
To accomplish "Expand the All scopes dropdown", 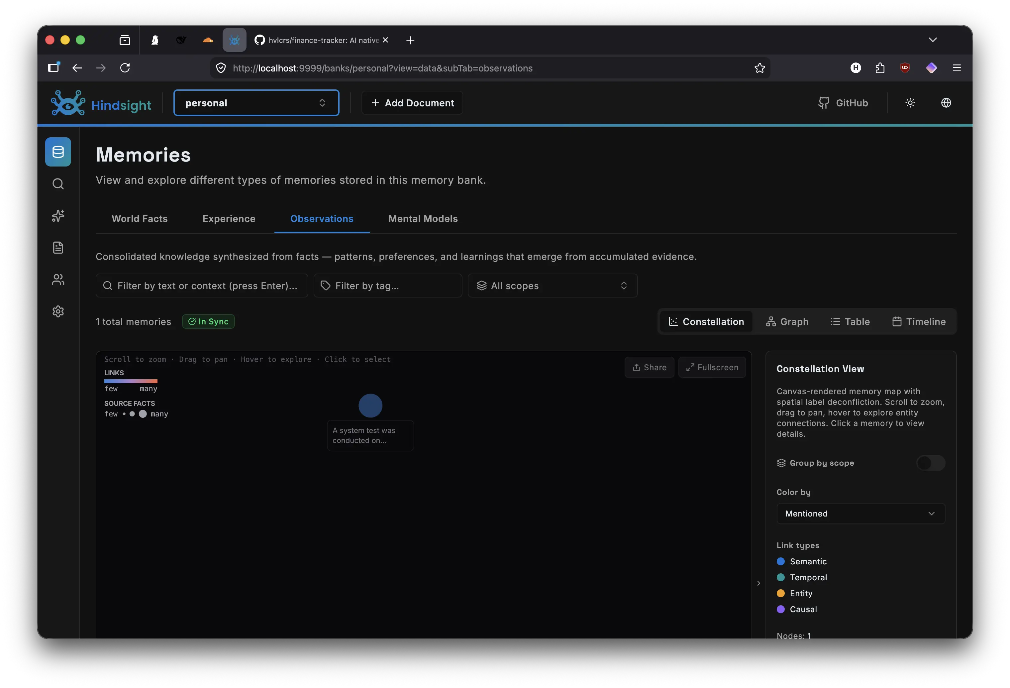I will point(553,285).
